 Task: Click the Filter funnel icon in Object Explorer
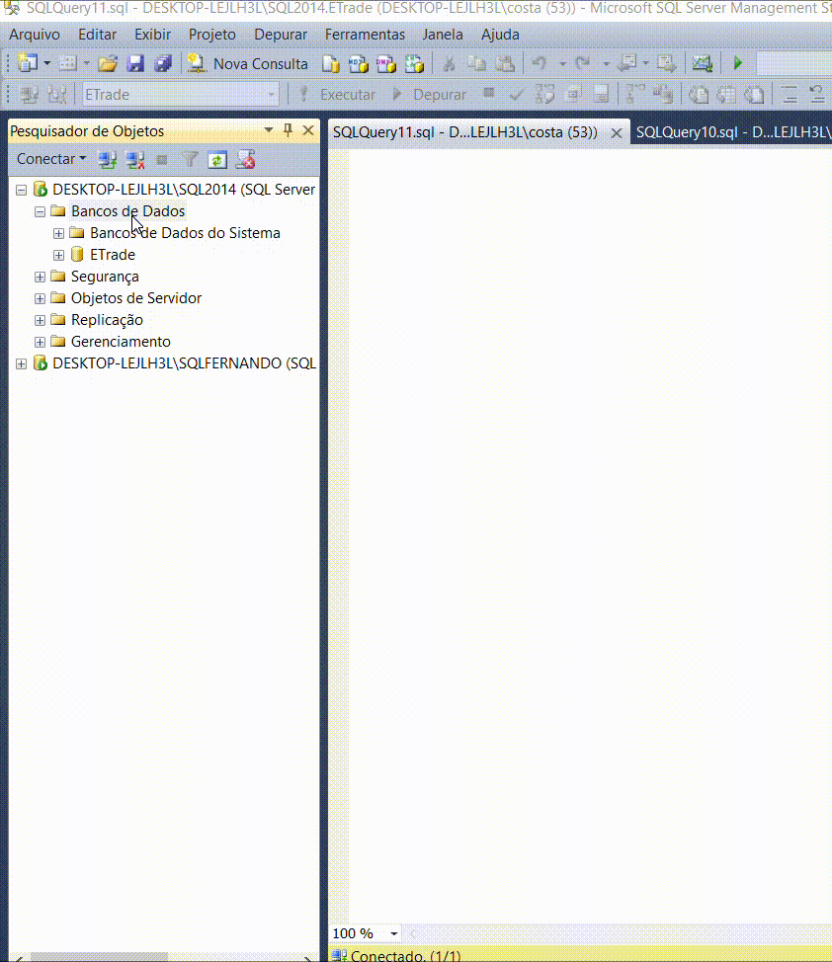point(190,160)
